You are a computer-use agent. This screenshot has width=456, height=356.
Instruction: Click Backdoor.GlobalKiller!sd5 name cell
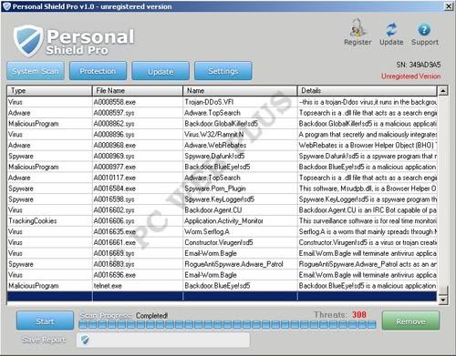click(x=240, y=124)
